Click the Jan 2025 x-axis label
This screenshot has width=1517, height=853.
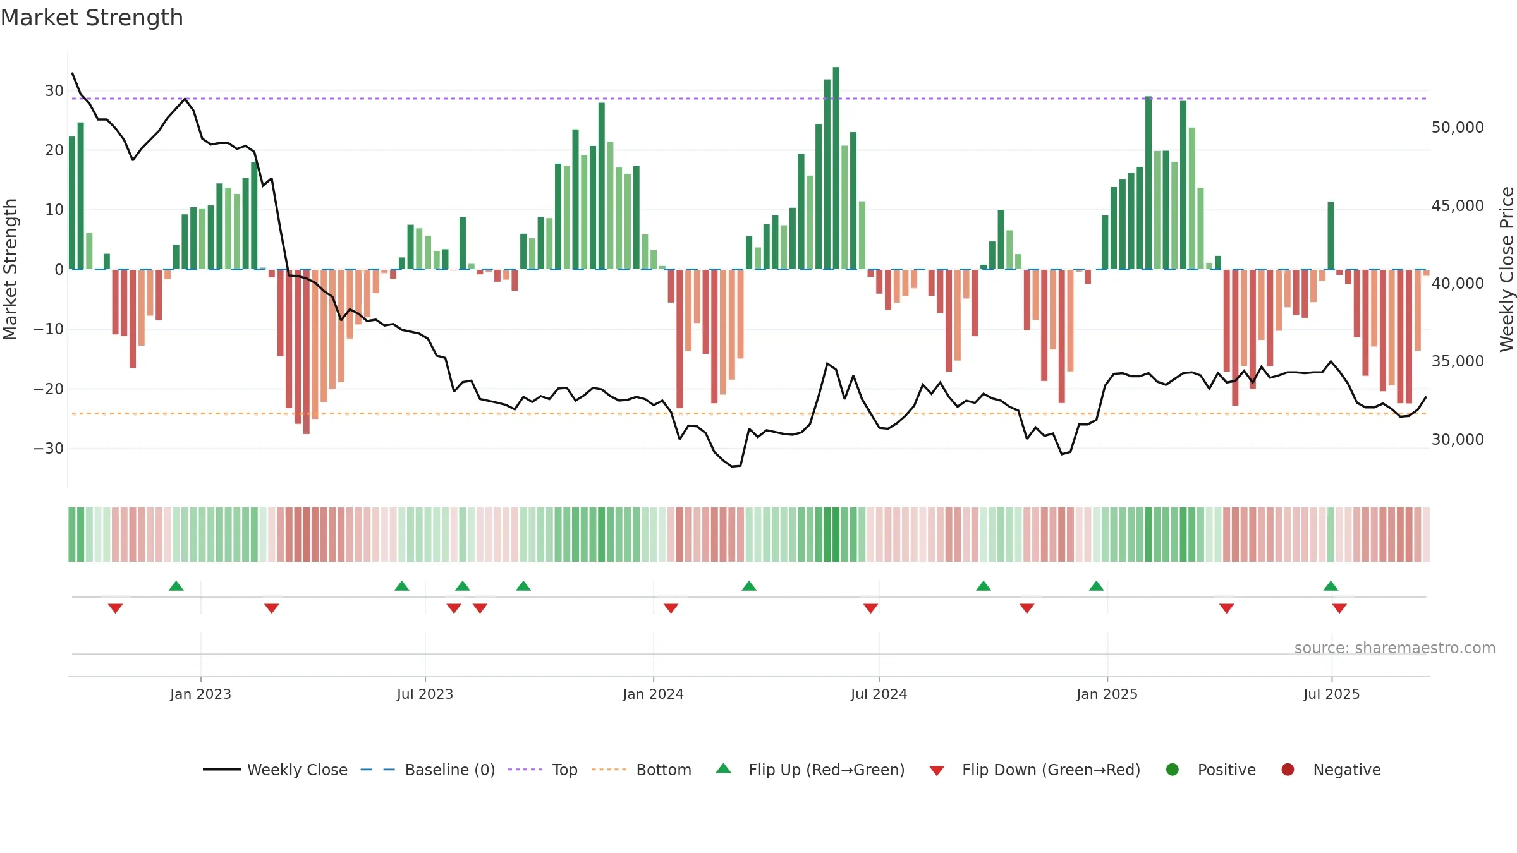(x=1107, y=694)
